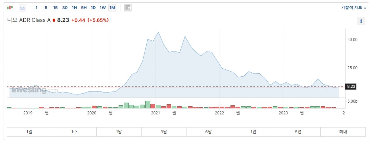Click the 50.00 axis label

tap(352, 40)
